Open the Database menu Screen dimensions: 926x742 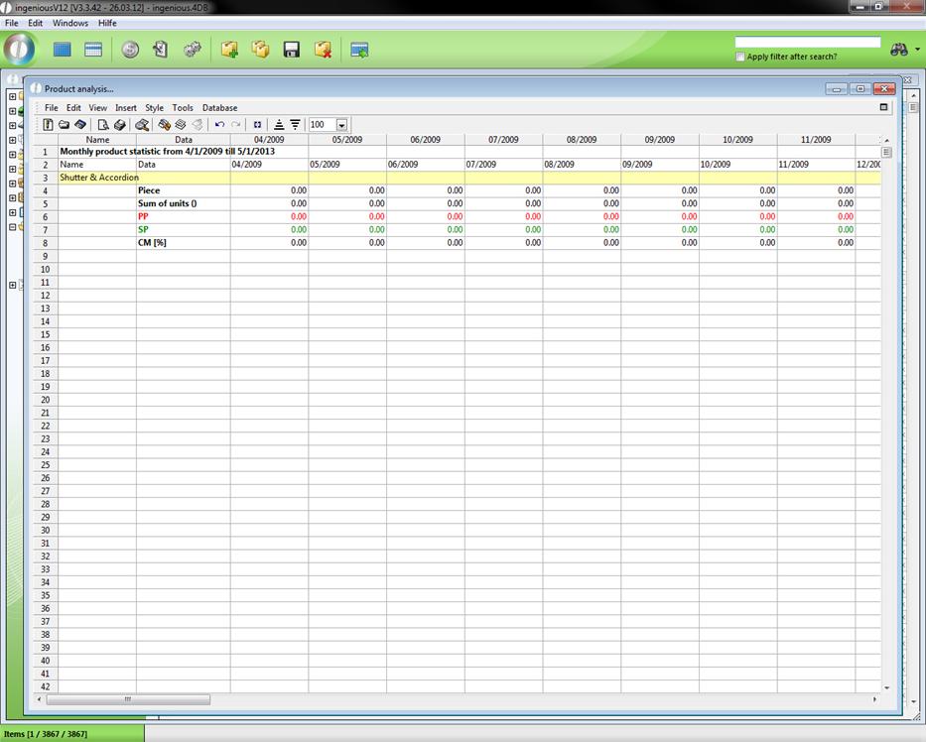(x=219, y=107)
